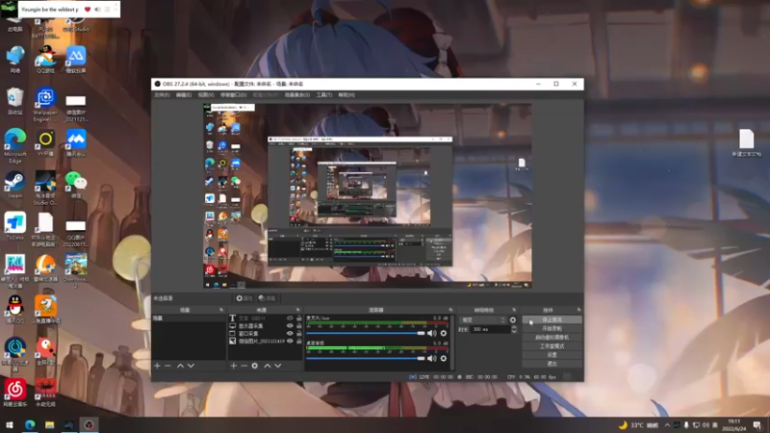This screenshot has width=770, height=433.
Task: Move scene down in Scenes panel
Action: tap(191, 366)
